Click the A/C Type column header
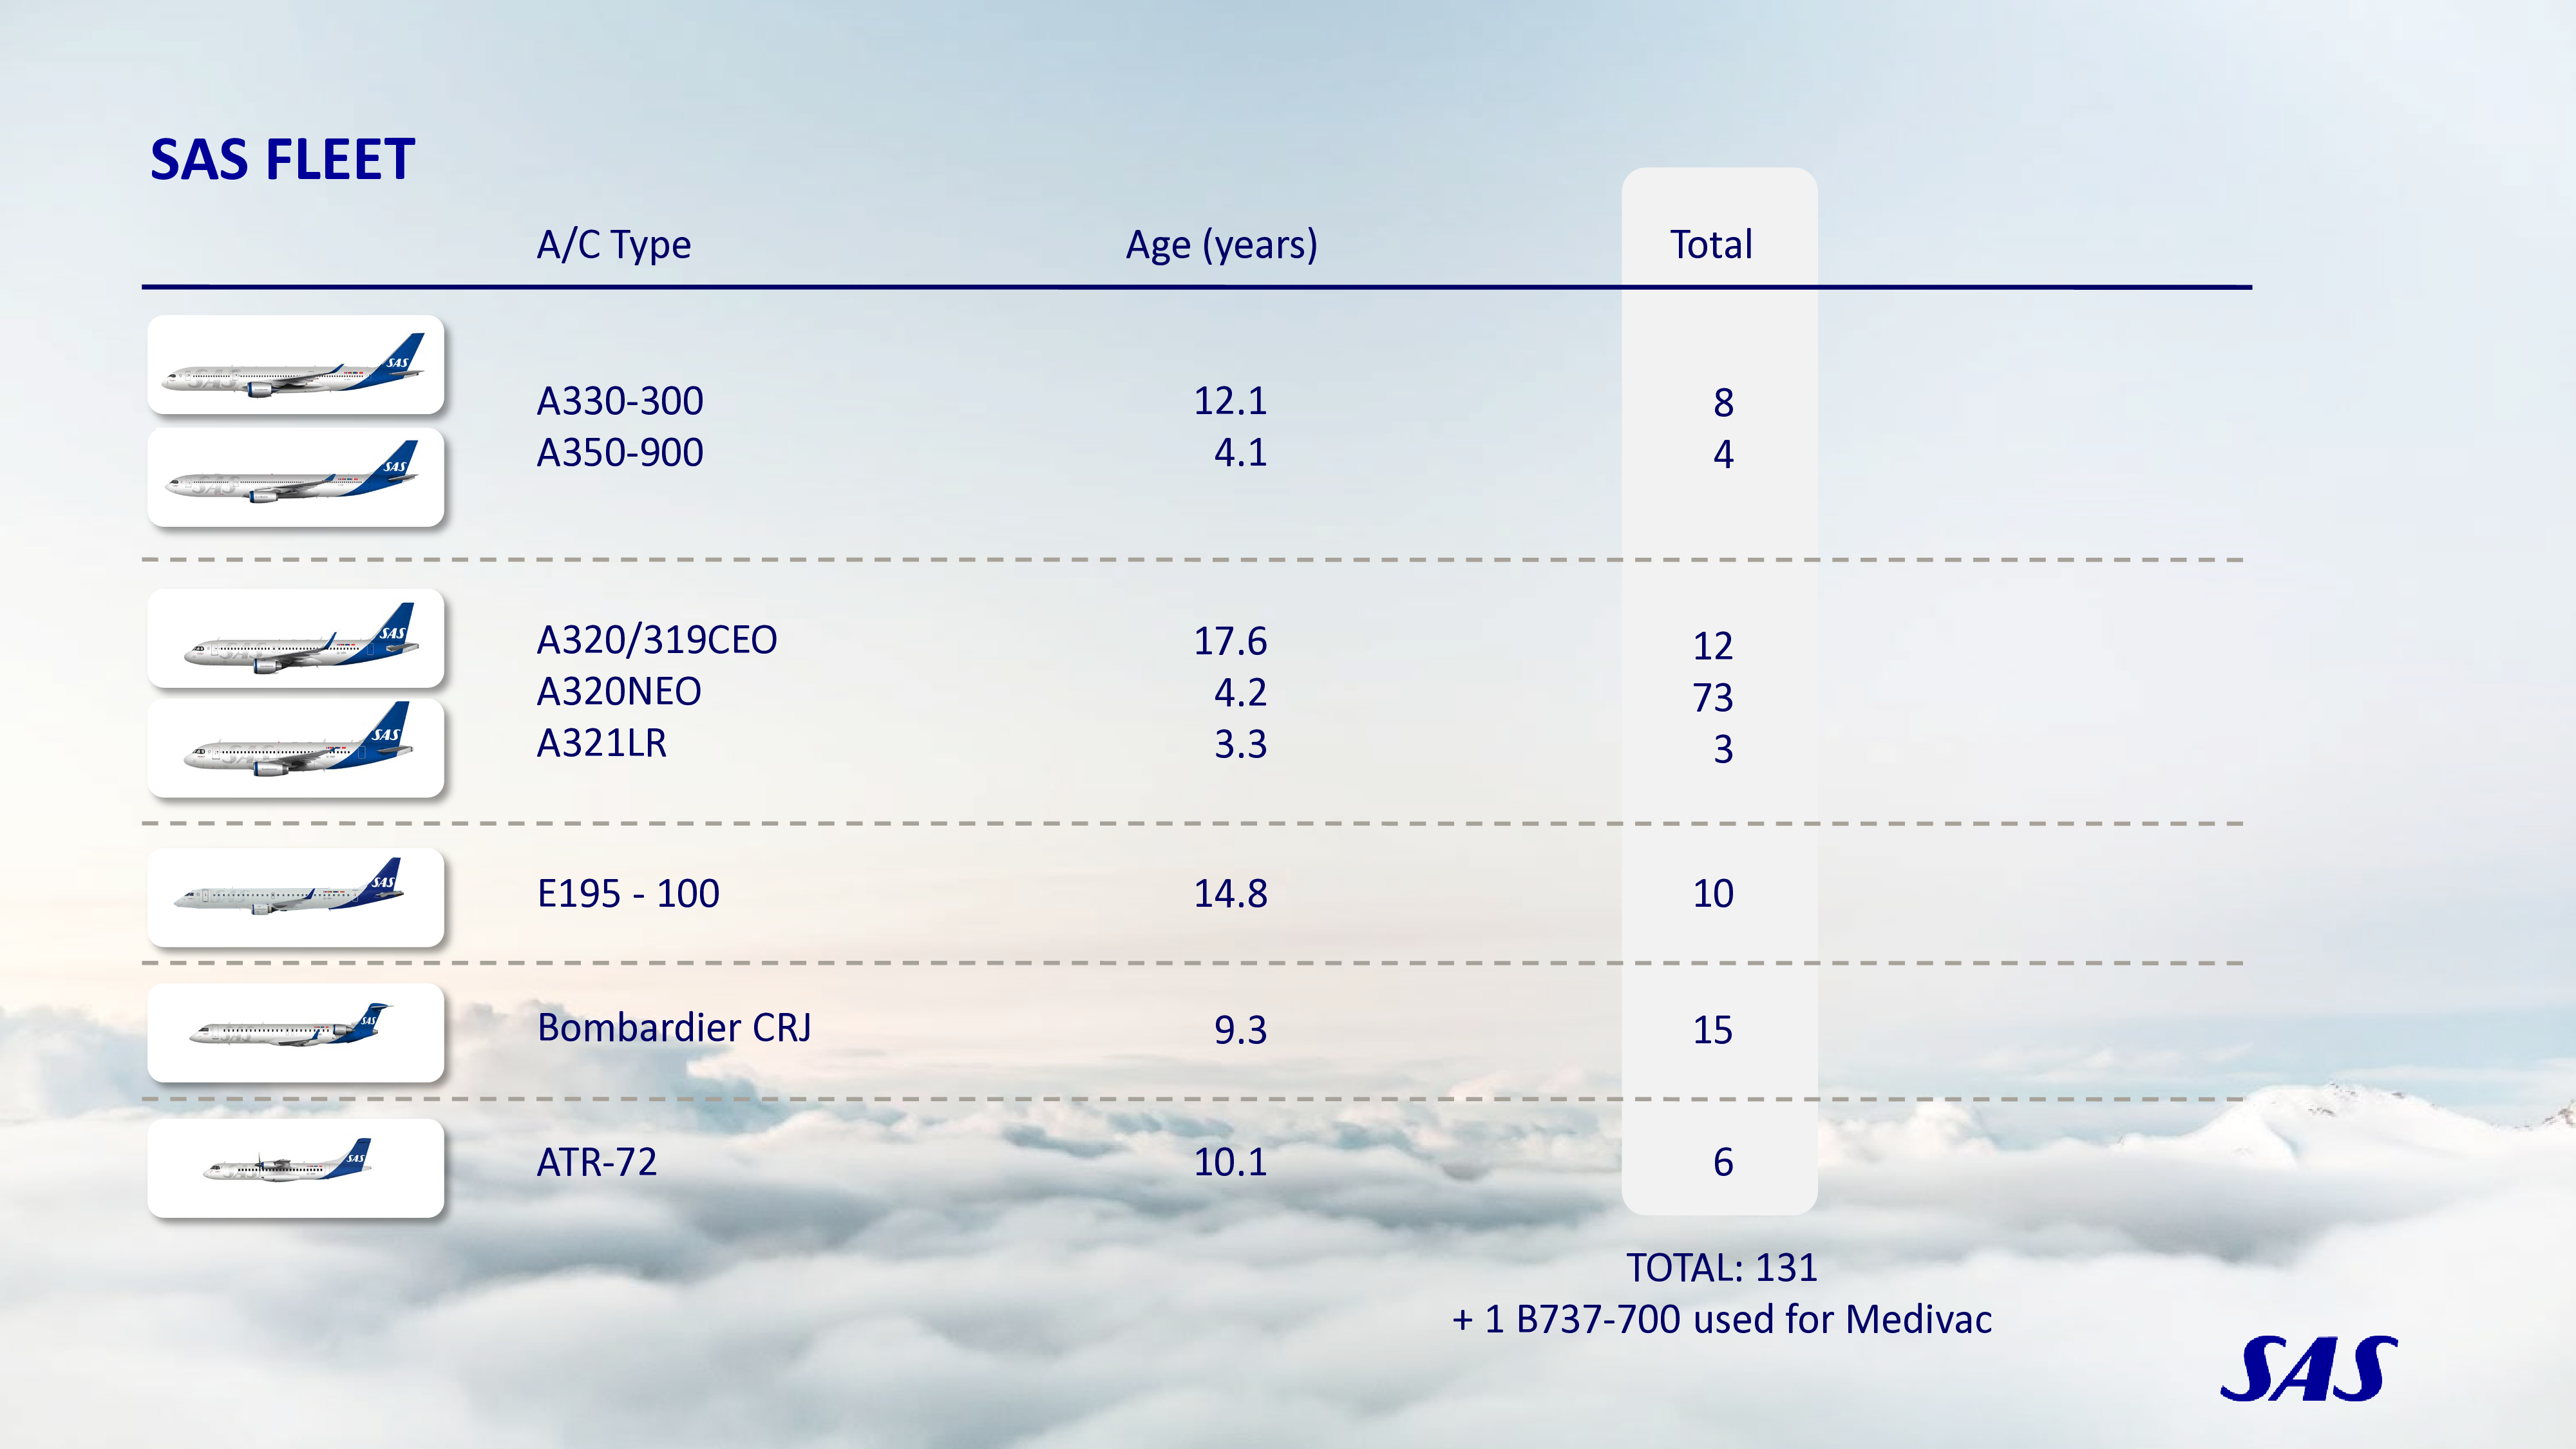This screenshot has width=2576, height=1449. tap(614, 245)
